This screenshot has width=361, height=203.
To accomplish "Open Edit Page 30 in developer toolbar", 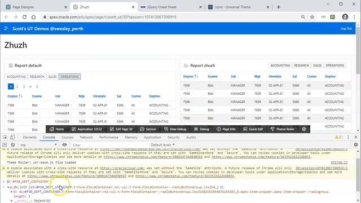I will [x=121, y=129].
